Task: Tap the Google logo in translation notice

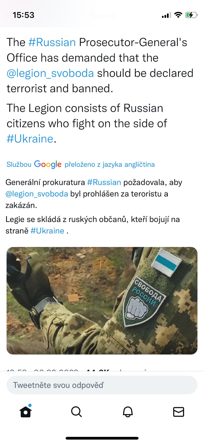Action: click(x=48, y=164)
